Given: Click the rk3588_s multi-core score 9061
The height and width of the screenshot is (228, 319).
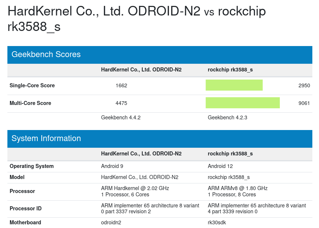Looking at the screenshot, I should click(304, 103).
